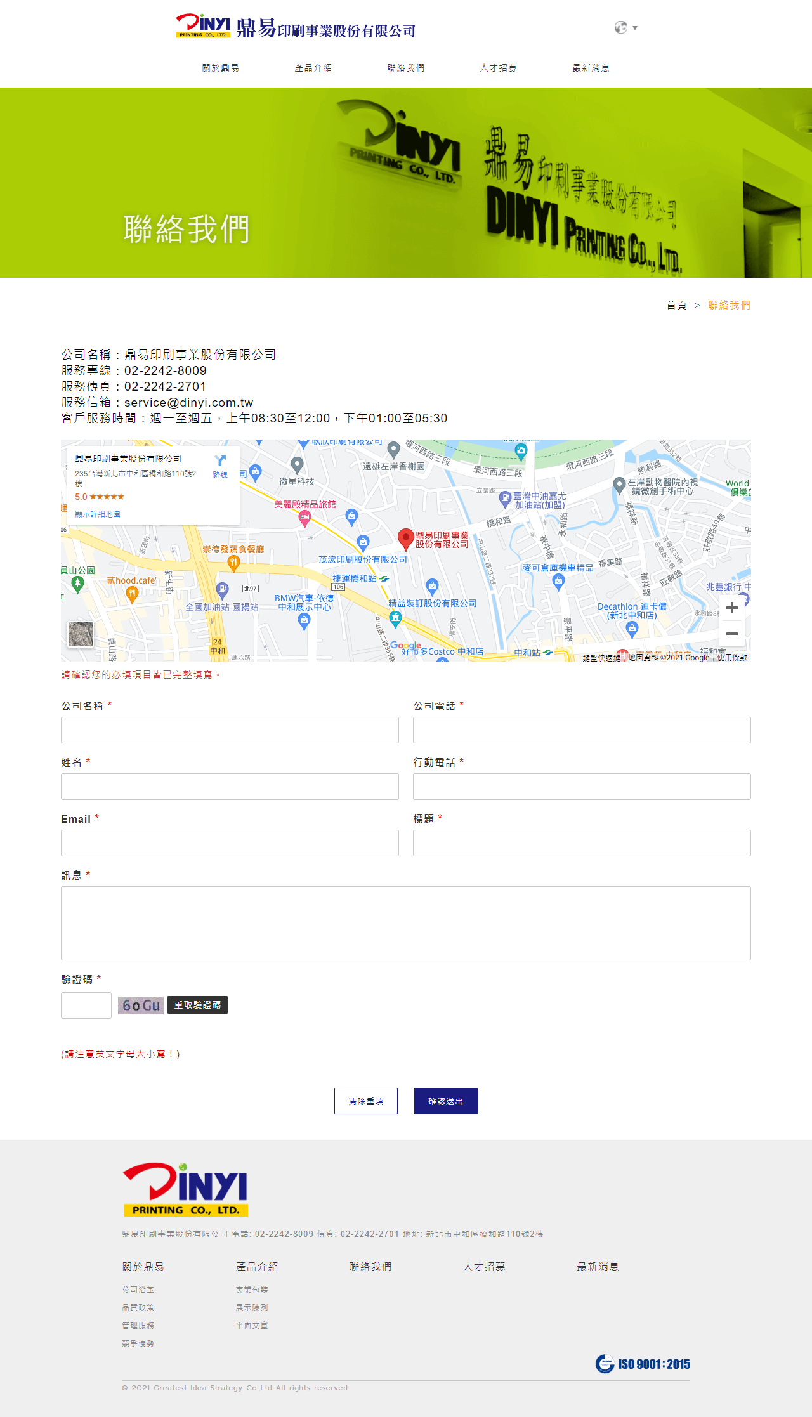The height and width of the screenshot is (1417, 812).
Task: Zoom out the map with minus button
Action: (732, 634)
